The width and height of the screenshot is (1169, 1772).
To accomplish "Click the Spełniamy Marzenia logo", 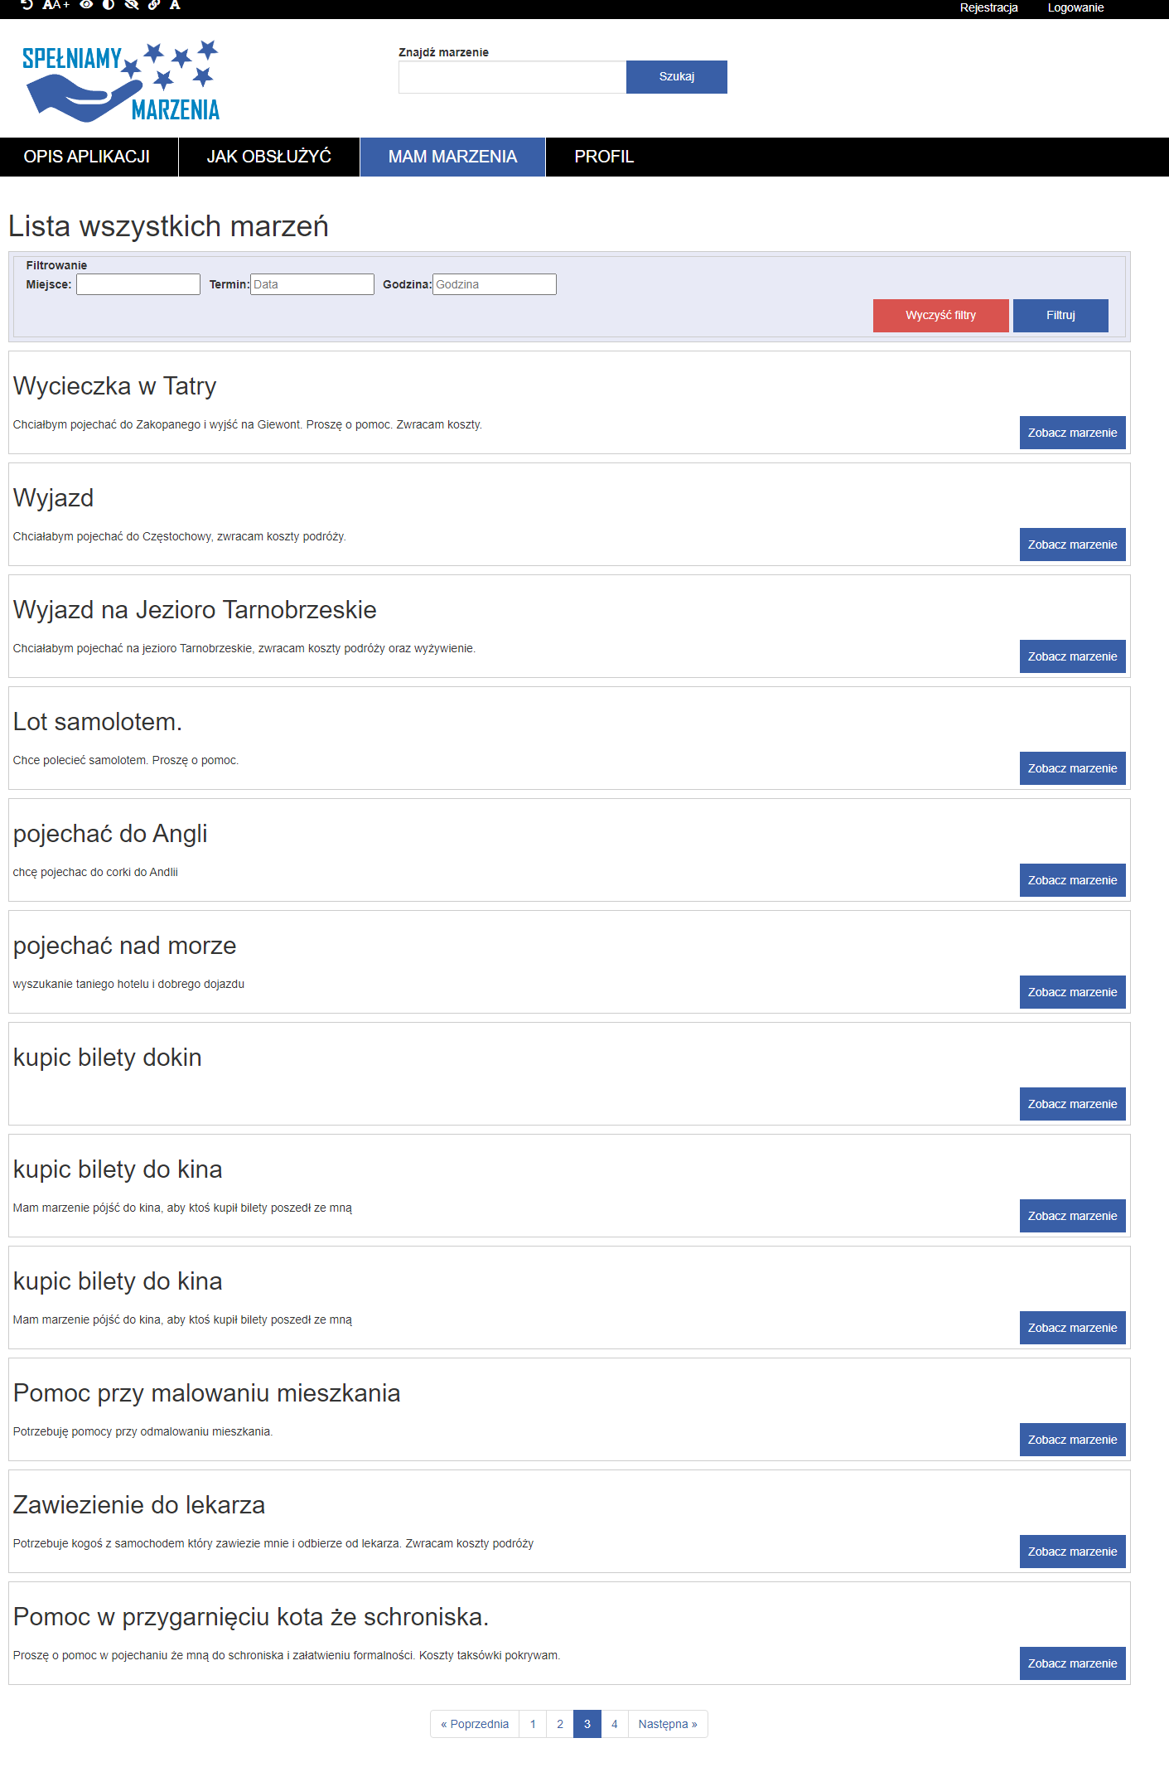I will (121, 80).
